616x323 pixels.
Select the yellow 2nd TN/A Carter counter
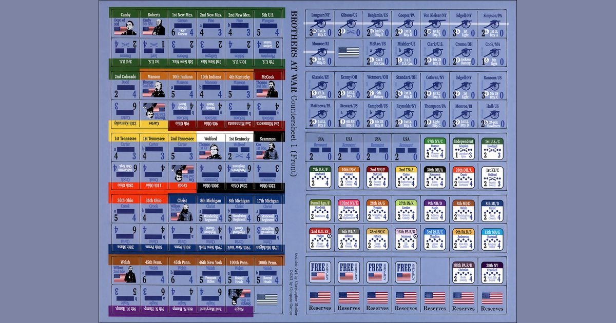(x=406, y=177)
